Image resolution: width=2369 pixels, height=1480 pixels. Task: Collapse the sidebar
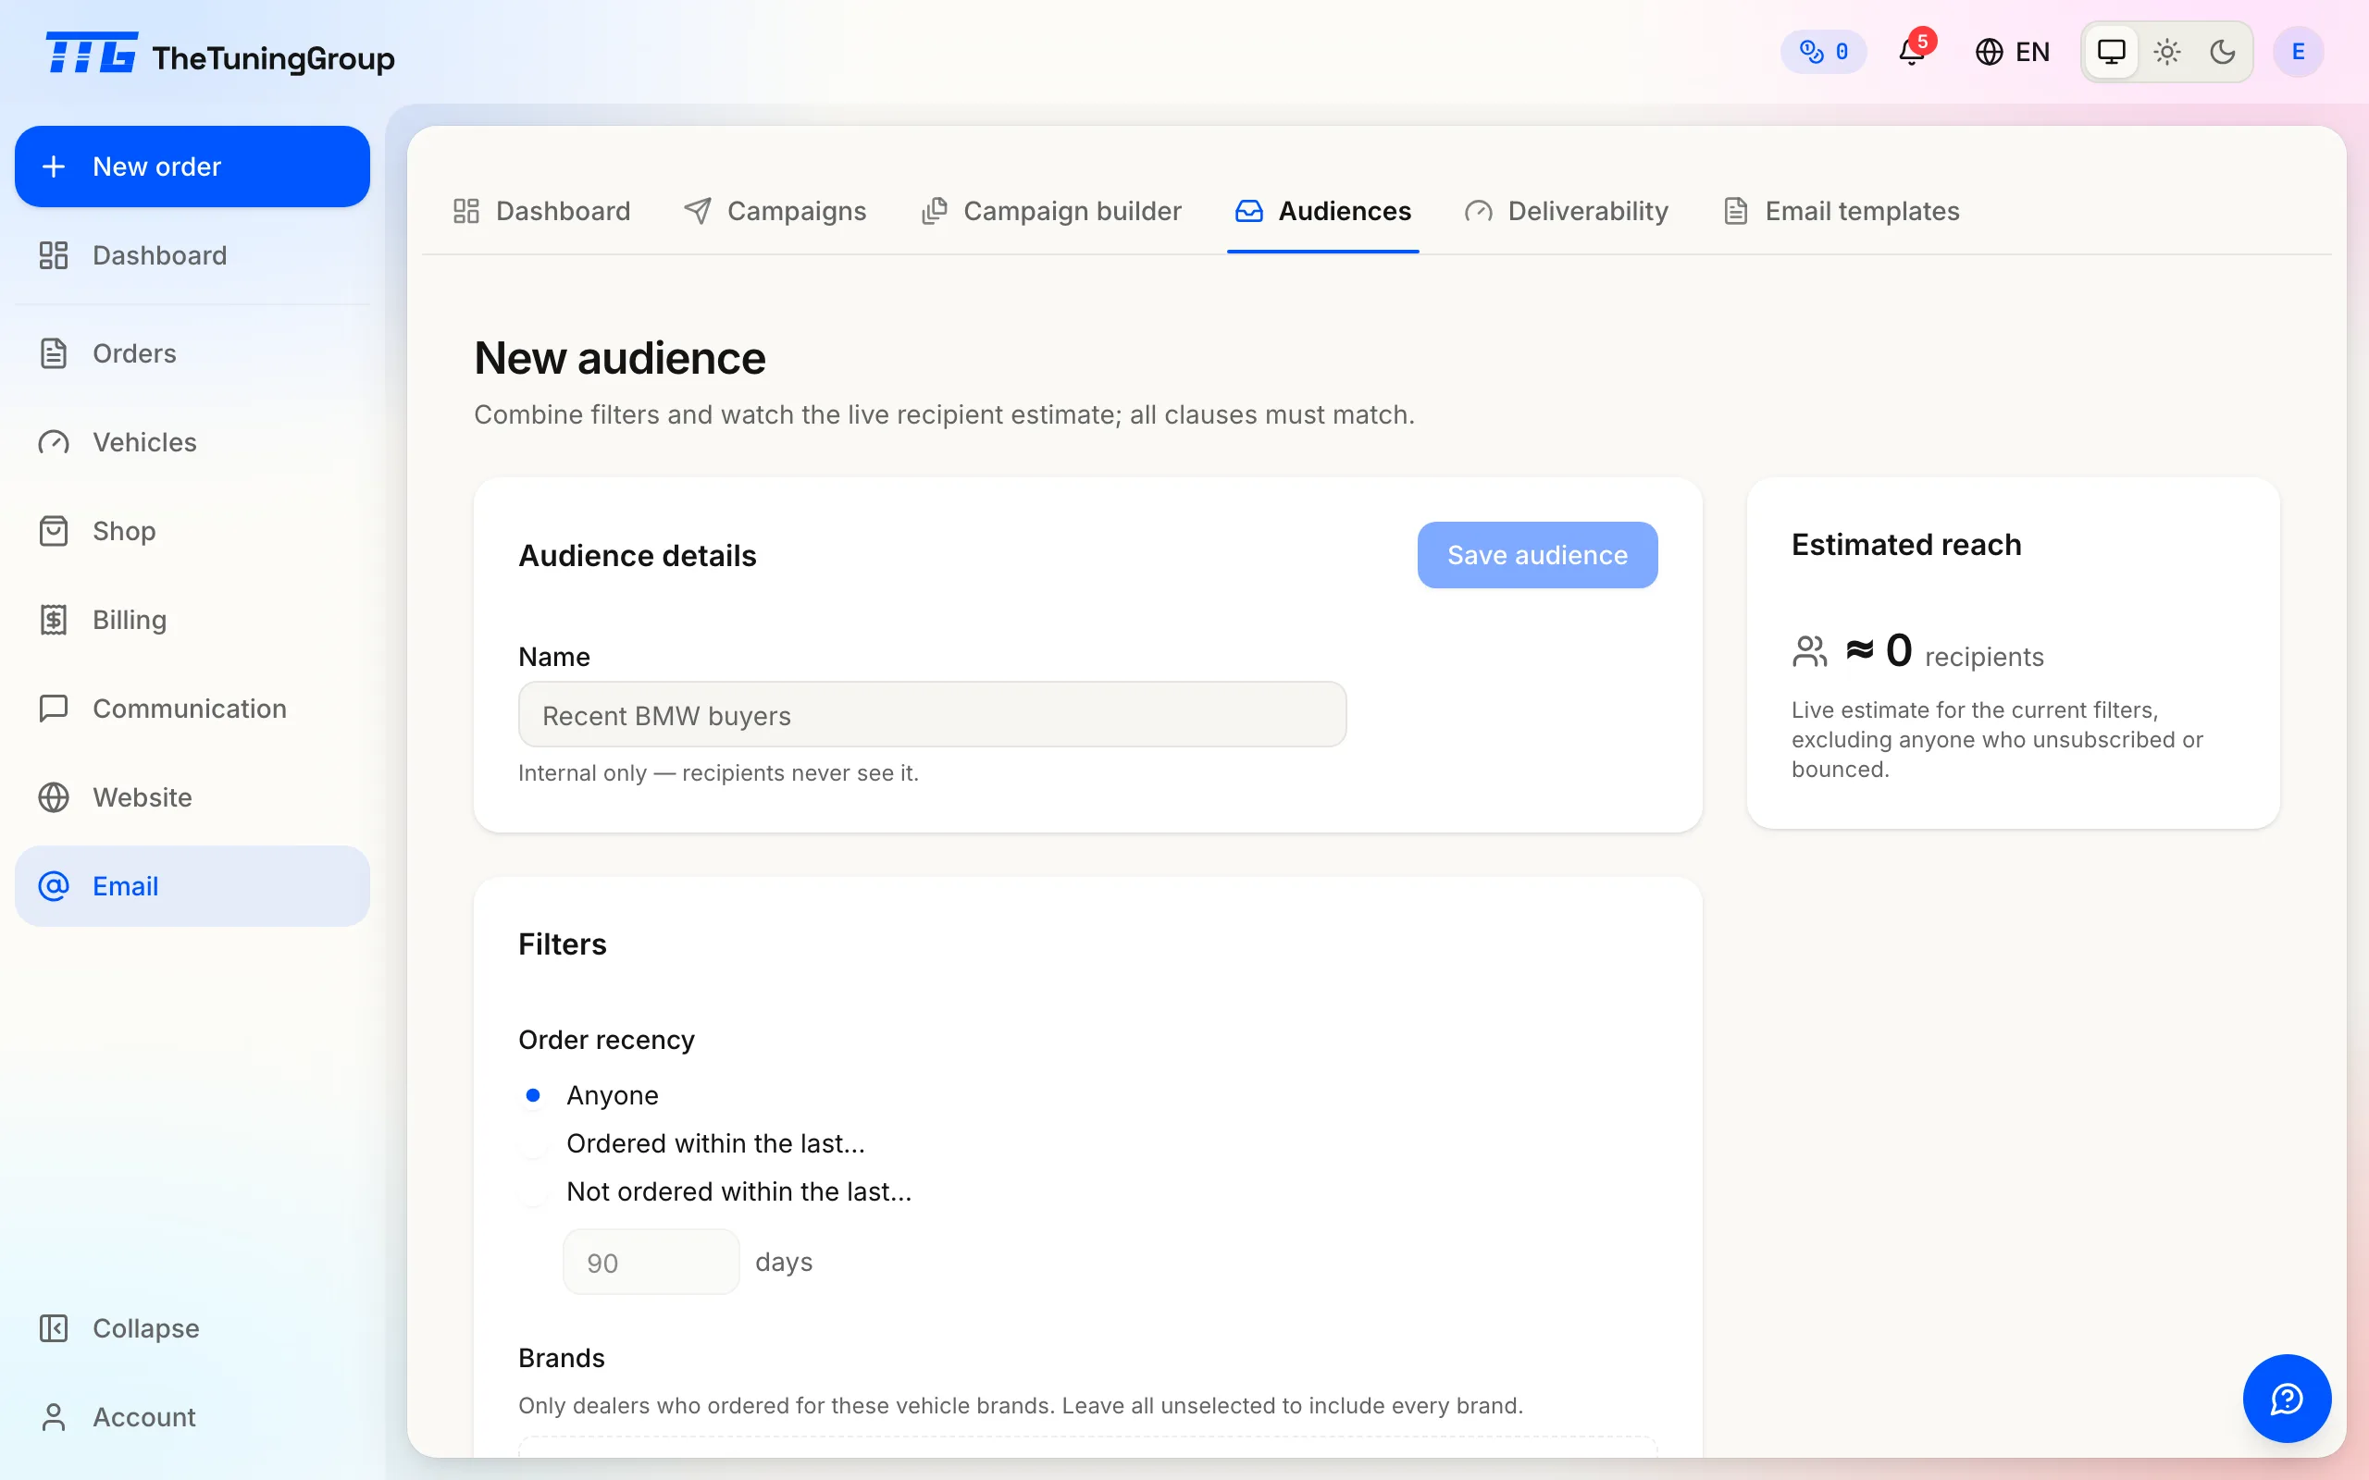coord(192,1328)
